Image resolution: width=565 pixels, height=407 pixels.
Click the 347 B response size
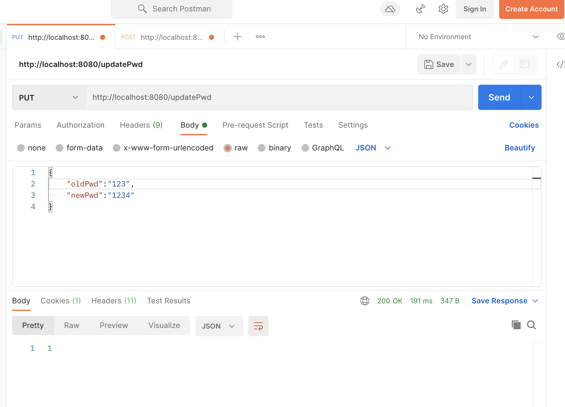(450, 301)
